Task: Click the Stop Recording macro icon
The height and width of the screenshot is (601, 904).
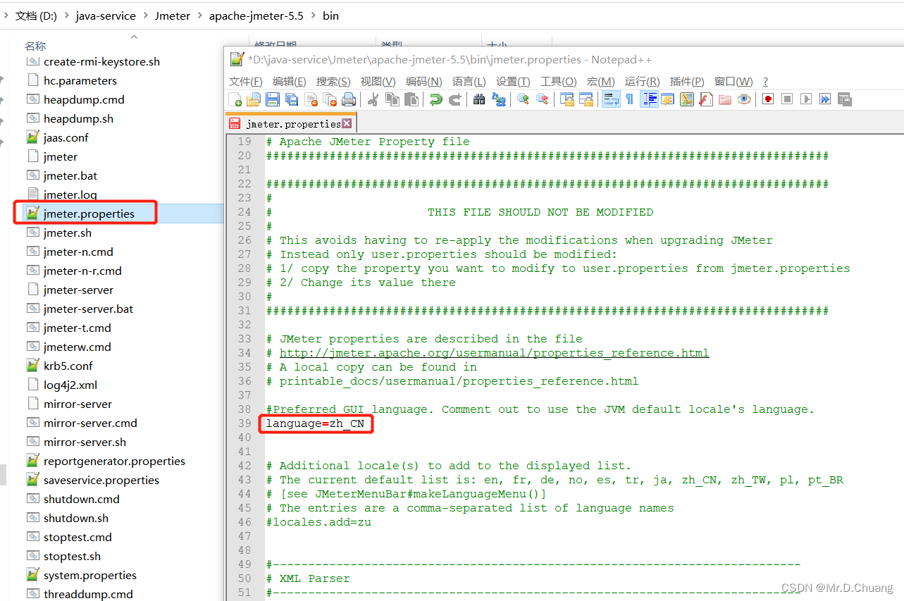Action: tap(786, 99)
